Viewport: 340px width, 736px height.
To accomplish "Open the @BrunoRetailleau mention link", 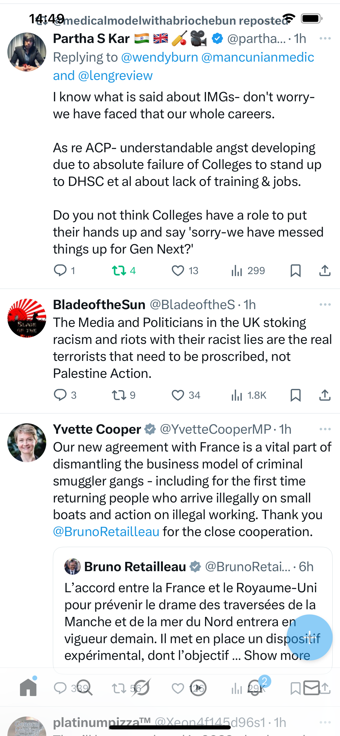I will pos(106,532).
